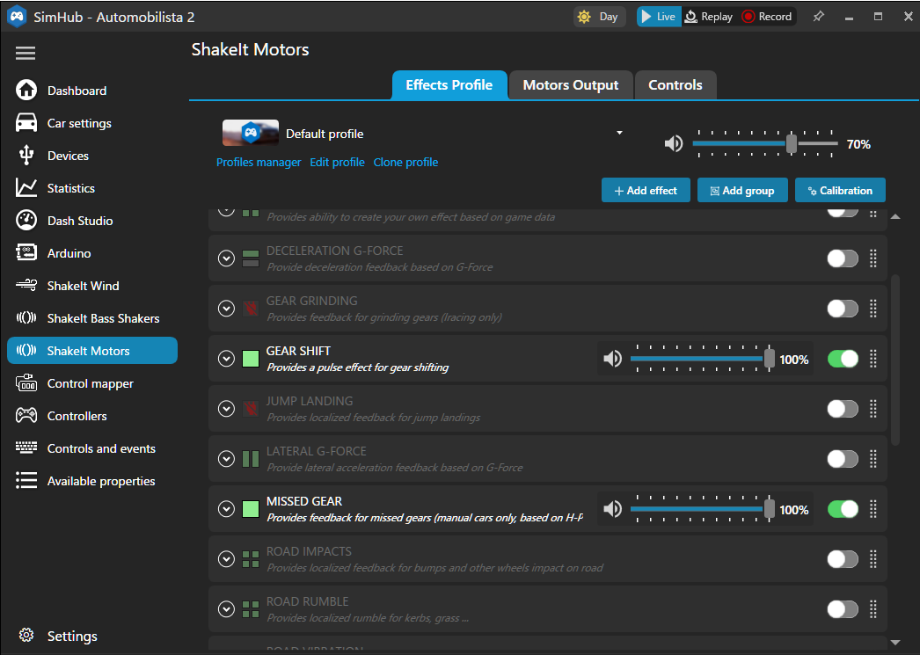
Task: Switch to the Motors Output tab
Action: [x=571, y=85]
